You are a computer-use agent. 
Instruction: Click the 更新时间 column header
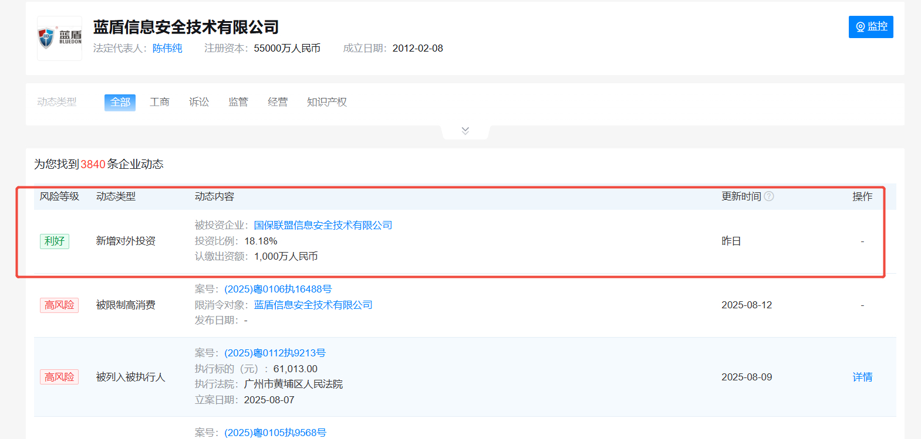(741, 196)
